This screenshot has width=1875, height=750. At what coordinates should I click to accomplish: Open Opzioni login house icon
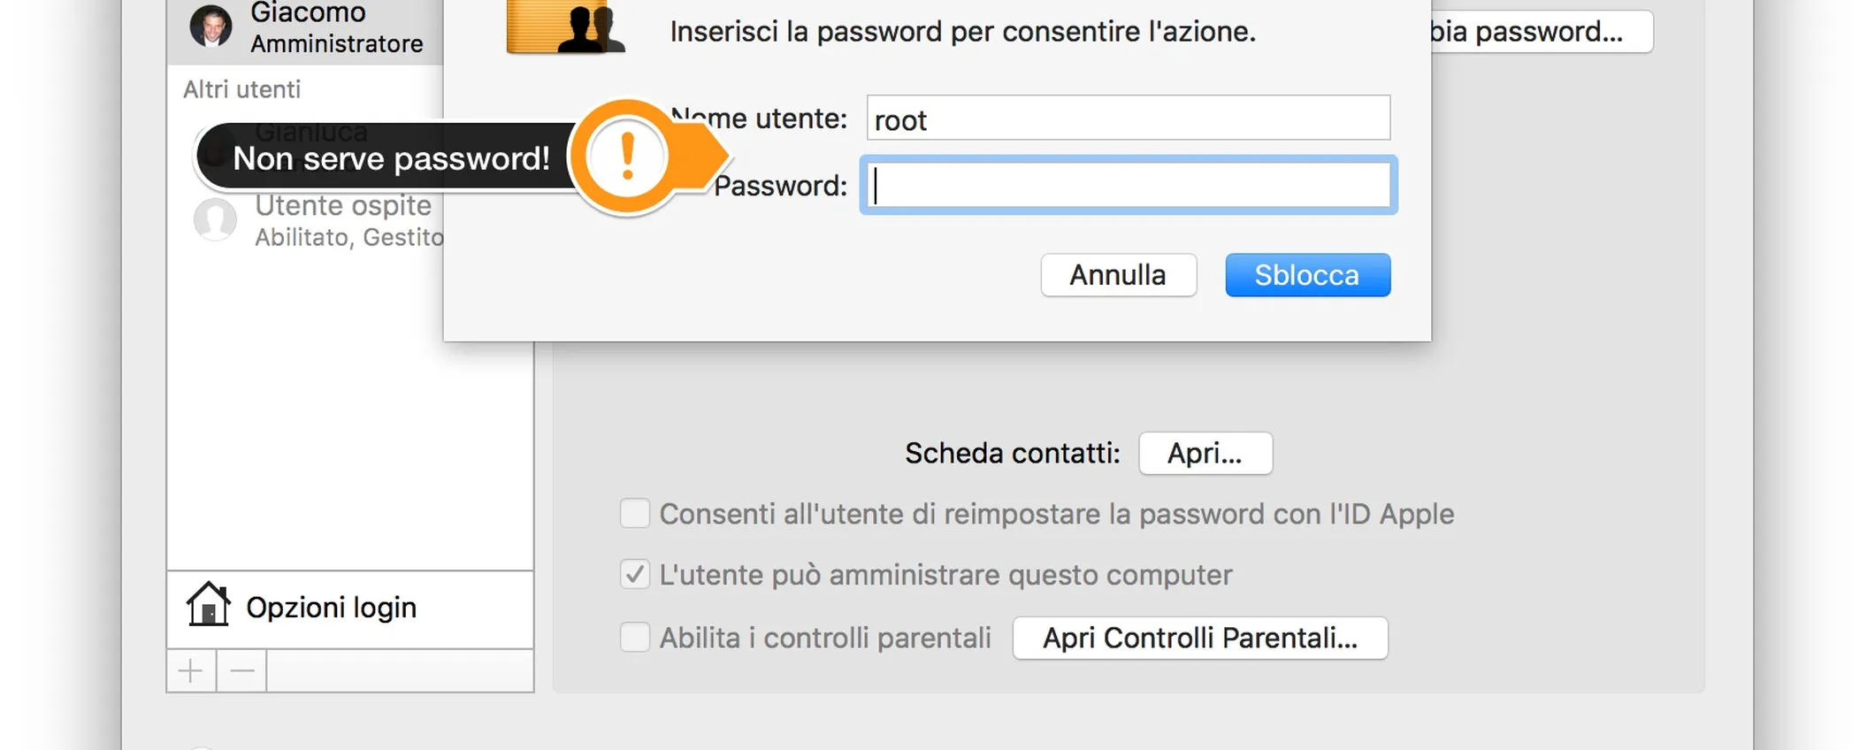point(209,605)
